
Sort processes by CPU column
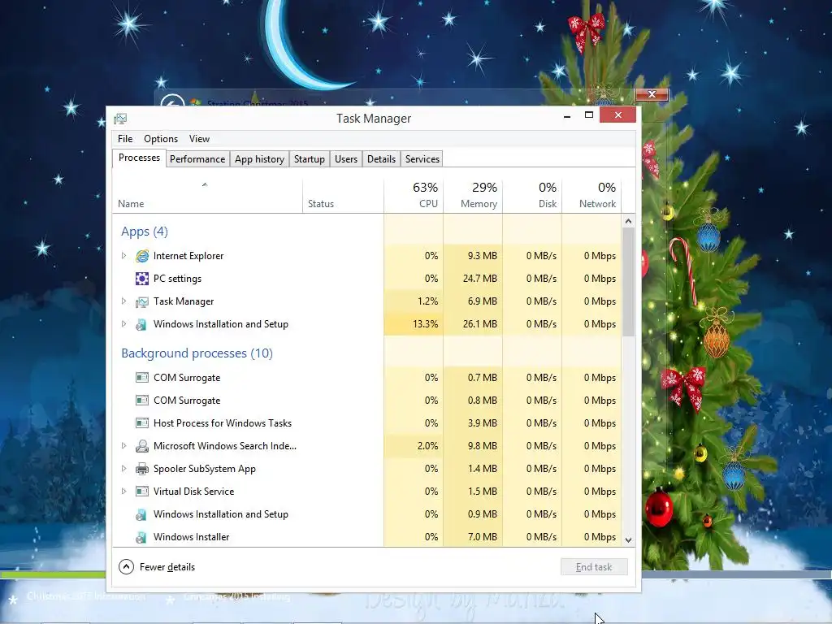point(414,195)
